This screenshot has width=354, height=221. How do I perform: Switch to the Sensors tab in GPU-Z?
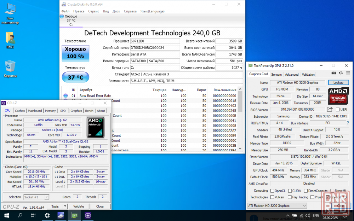tap(276, 75)
